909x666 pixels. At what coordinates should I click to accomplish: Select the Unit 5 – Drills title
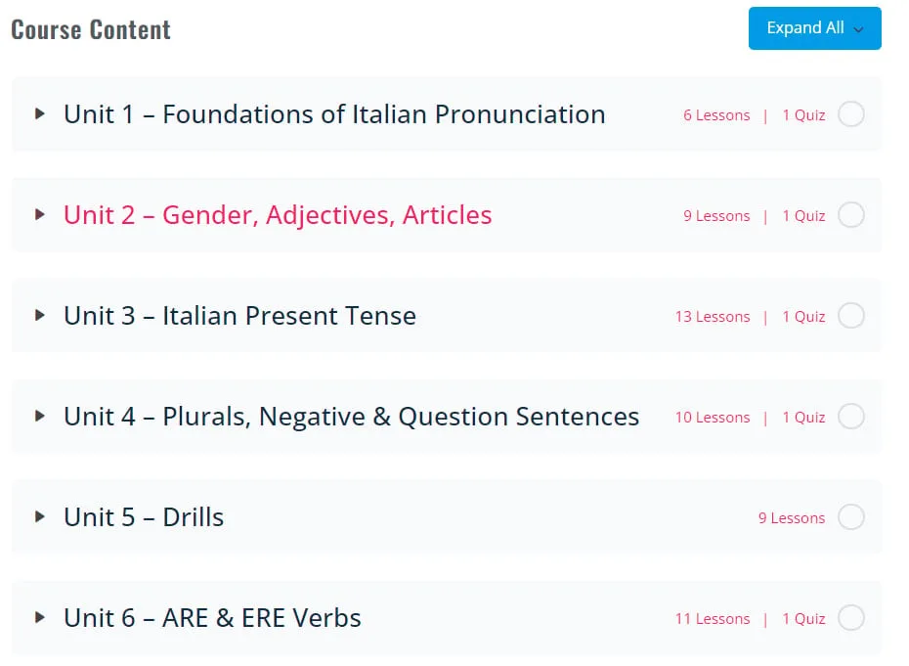(144, 517)
